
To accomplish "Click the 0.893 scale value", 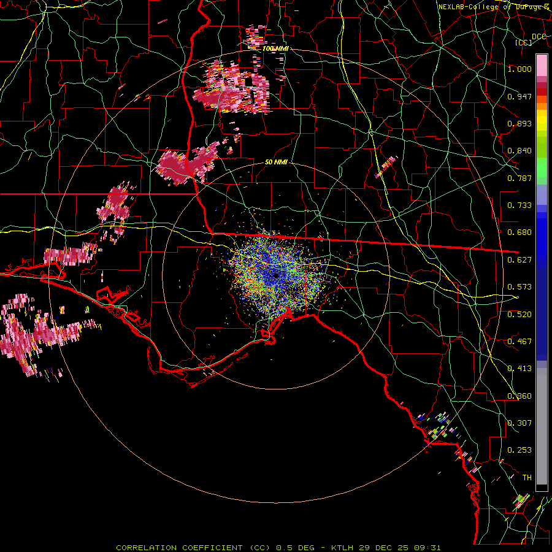I will tap(519, 123).
